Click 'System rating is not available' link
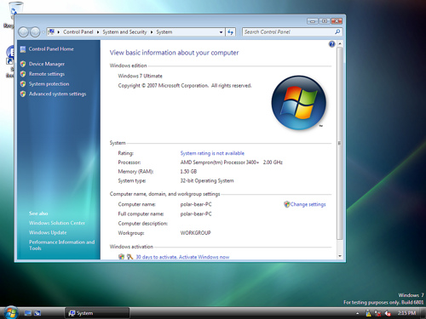 pos(212,153)
